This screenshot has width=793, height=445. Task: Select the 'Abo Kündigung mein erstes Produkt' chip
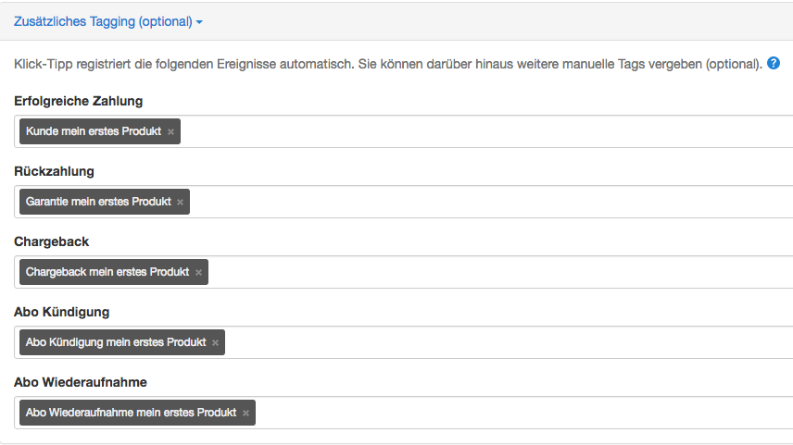point(116,342)
